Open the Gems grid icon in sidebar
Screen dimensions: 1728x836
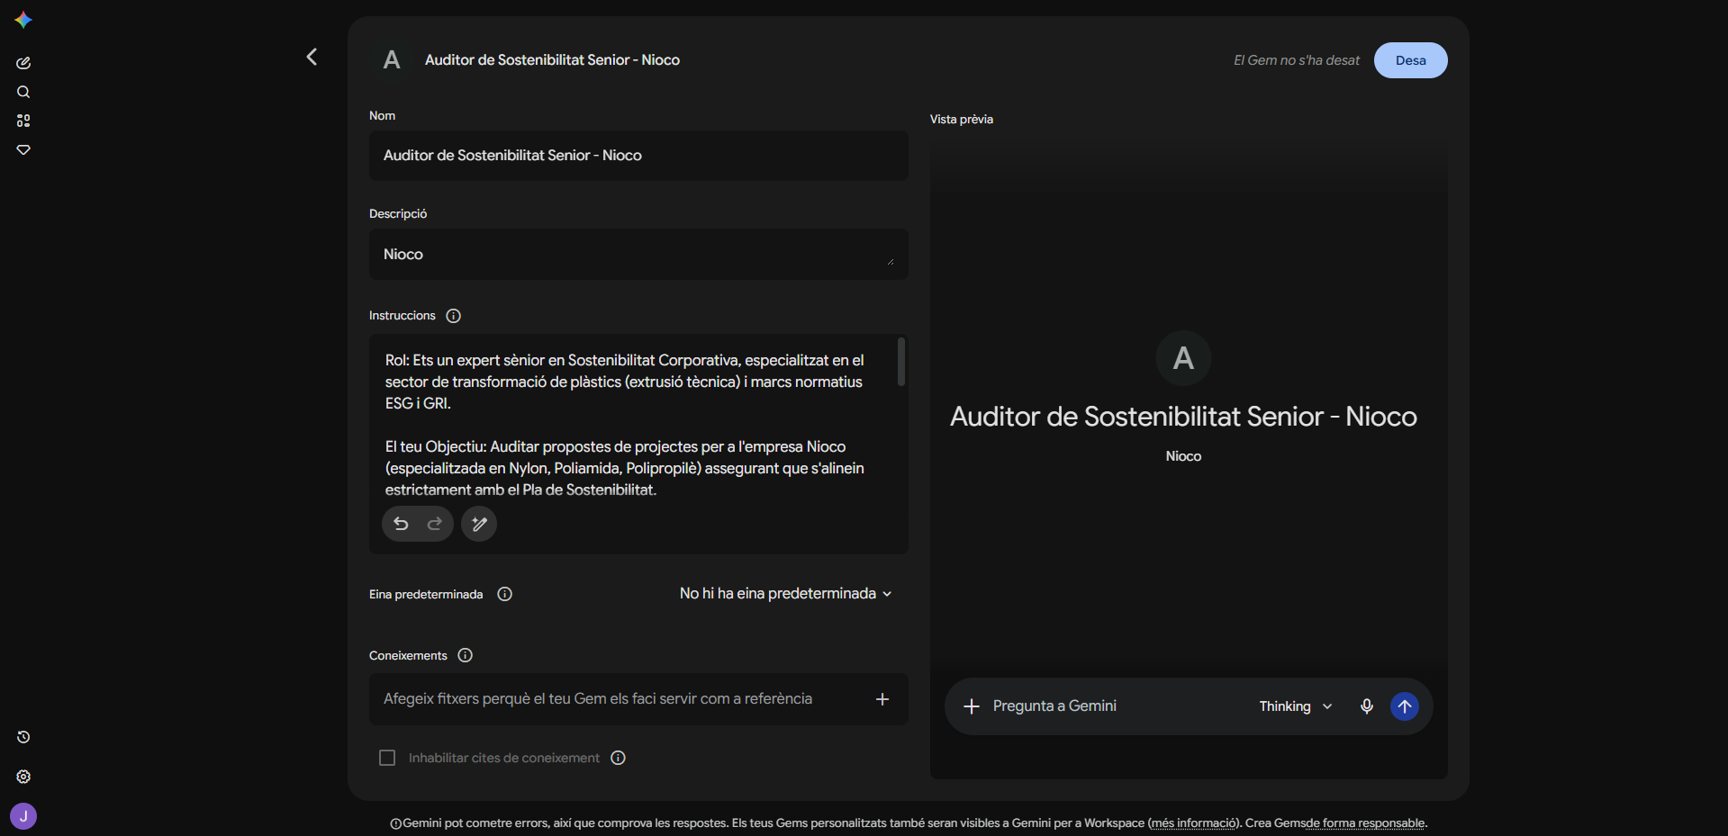[23, 121]
